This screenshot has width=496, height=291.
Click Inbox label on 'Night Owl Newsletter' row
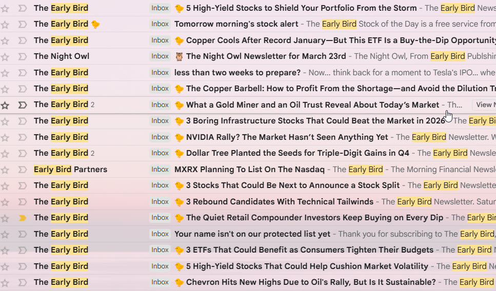point(160,56)
